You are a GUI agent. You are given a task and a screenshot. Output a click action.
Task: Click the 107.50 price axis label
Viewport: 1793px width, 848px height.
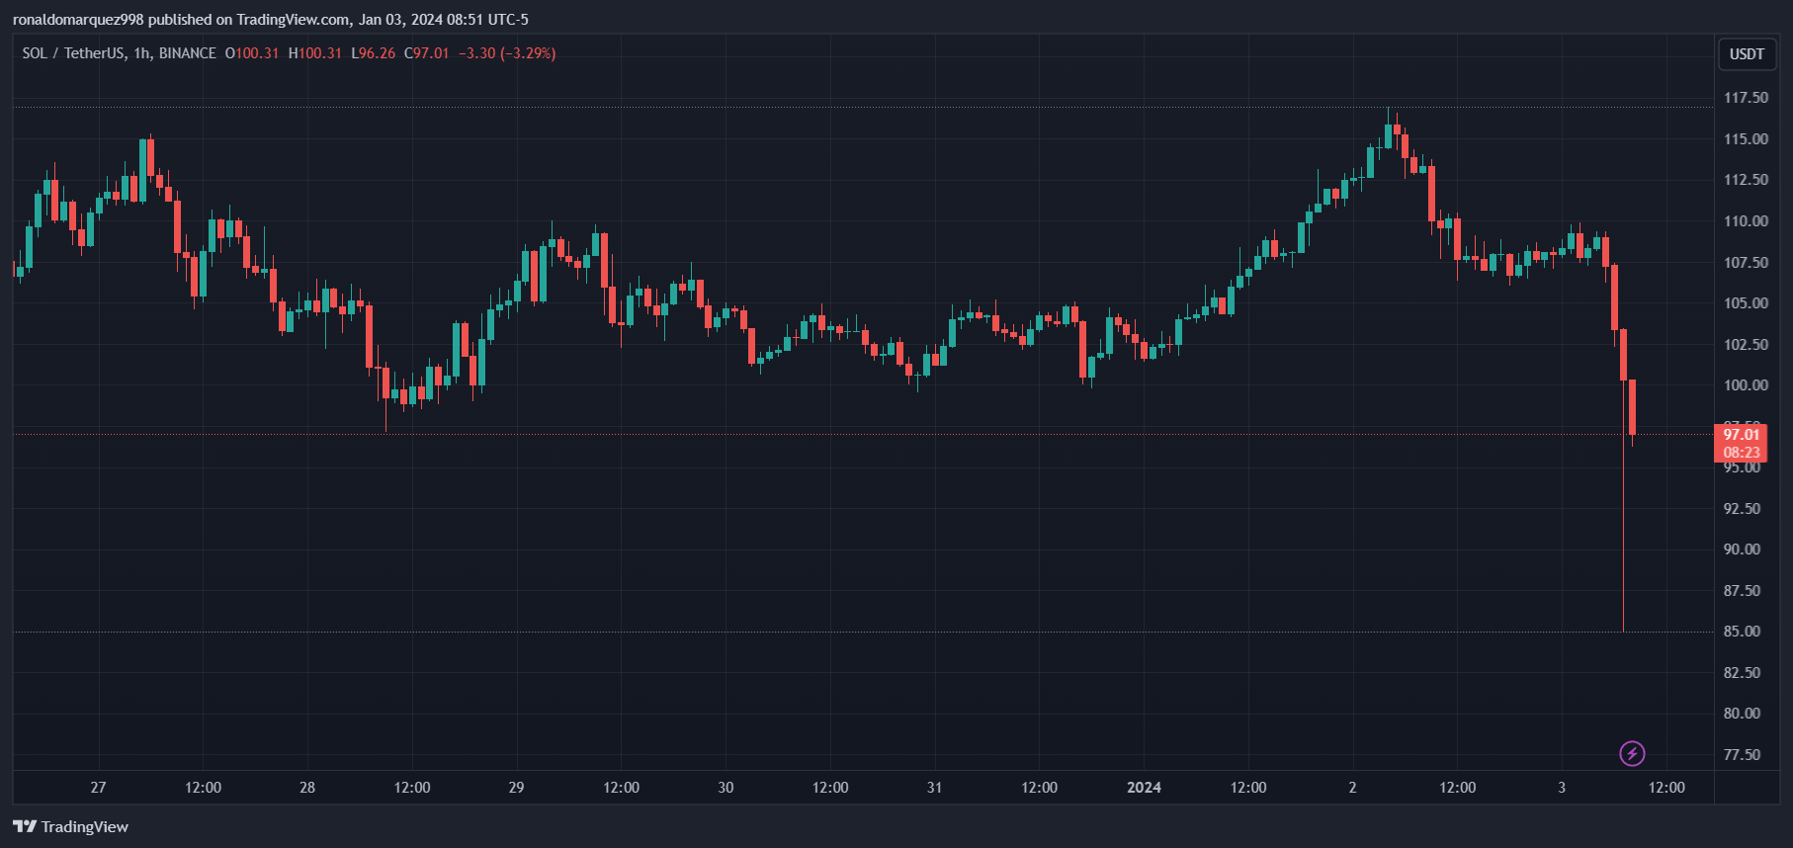[1746, 263]
